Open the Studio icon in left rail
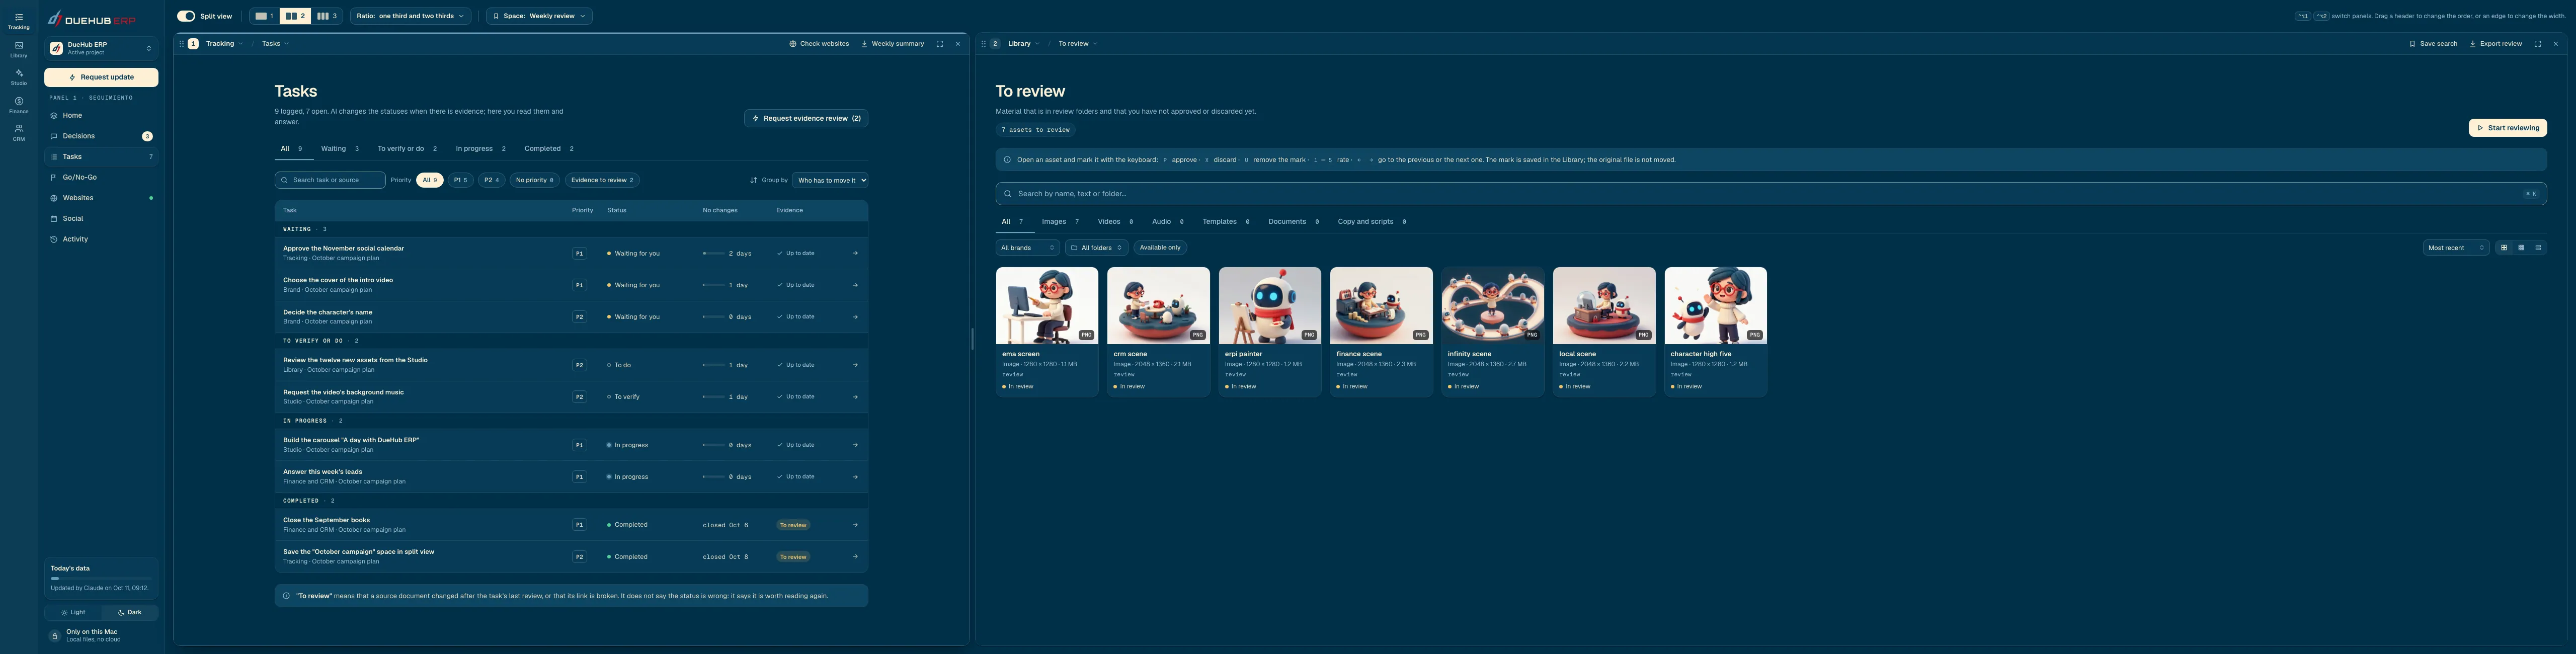The image size is (2576, 654). [18, 77]
